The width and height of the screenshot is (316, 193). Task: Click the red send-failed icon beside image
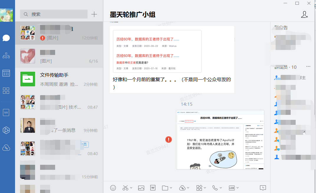(169, 140)
